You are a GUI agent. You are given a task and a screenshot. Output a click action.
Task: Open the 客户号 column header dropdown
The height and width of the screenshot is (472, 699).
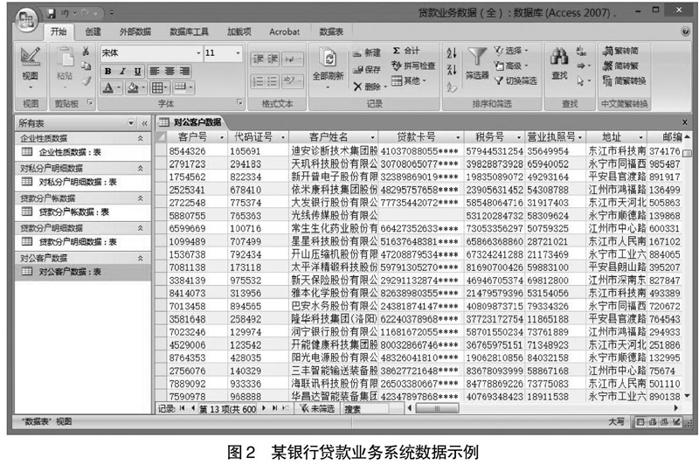click(222, 137)
